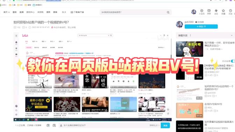Open the MC bookmarks folder
This screenshot has height=132, width=235.
point(20,5)
